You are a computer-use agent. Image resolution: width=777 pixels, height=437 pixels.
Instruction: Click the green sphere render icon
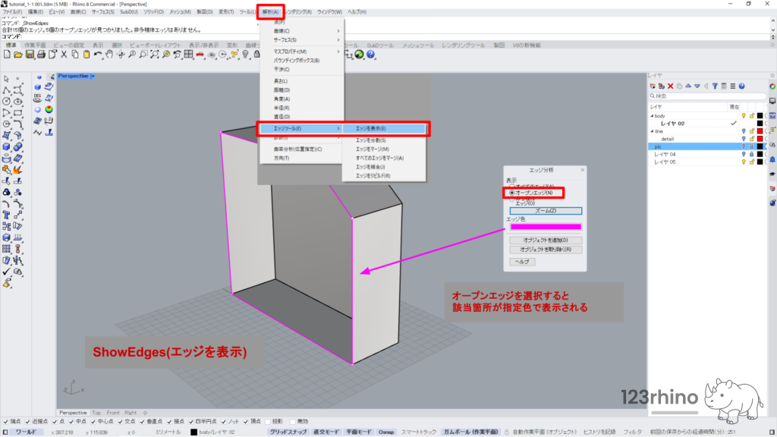click(359, 55)
